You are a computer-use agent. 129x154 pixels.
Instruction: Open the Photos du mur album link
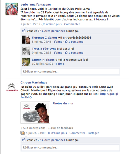[x=63, y=103]
